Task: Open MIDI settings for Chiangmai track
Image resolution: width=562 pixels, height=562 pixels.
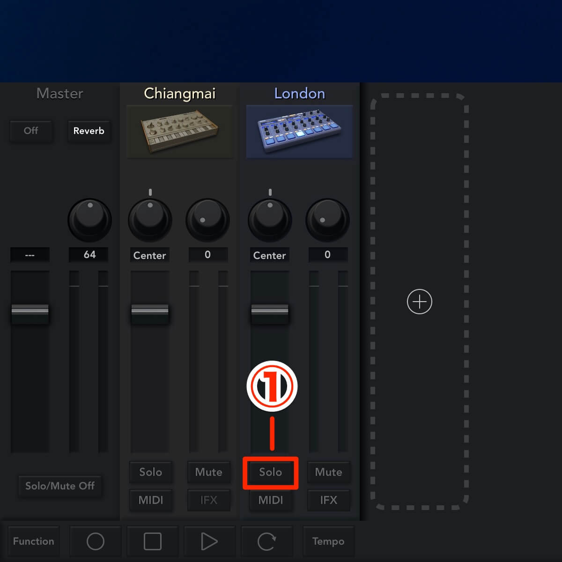Action: click(x=151, y=500)
